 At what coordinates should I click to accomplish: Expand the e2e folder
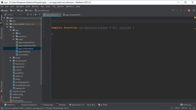(7, 21)
